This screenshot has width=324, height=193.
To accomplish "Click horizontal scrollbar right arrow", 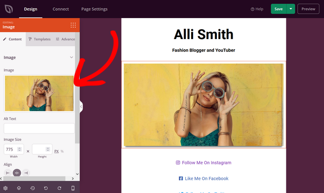I will [x=73, y=178].
